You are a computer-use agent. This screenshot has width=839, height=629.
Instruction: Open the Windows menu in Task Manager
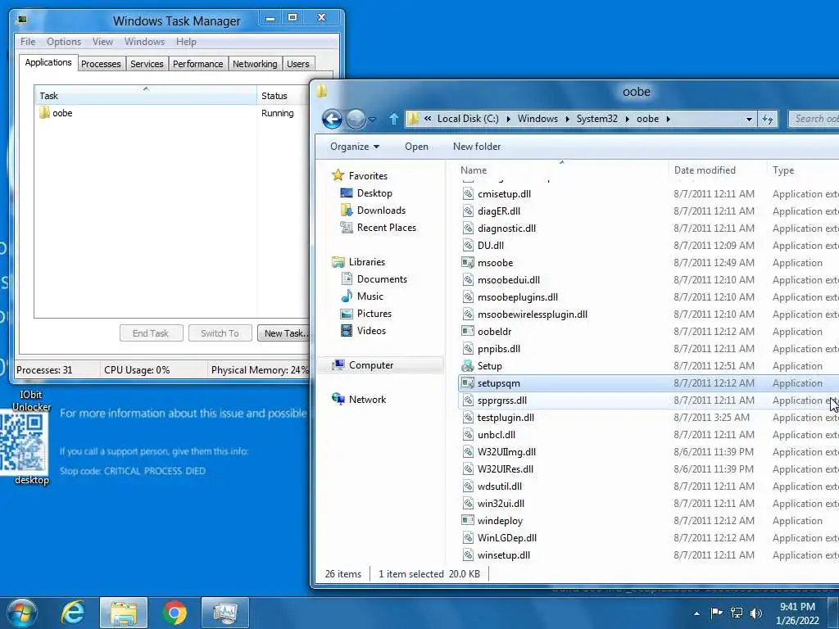point(144,42)
